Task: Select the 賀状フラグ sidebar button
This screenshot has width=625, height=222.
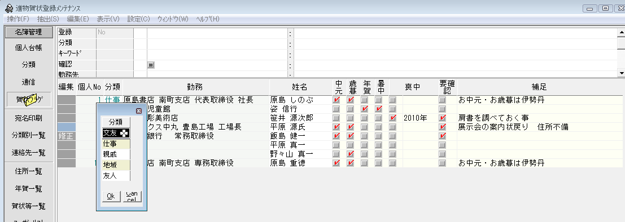Action: 28,100
